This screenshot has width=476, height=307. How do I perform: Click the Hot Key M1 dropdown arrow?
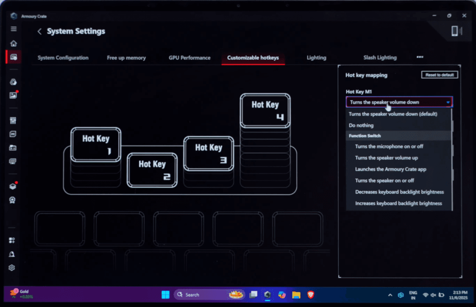(448, 102)
